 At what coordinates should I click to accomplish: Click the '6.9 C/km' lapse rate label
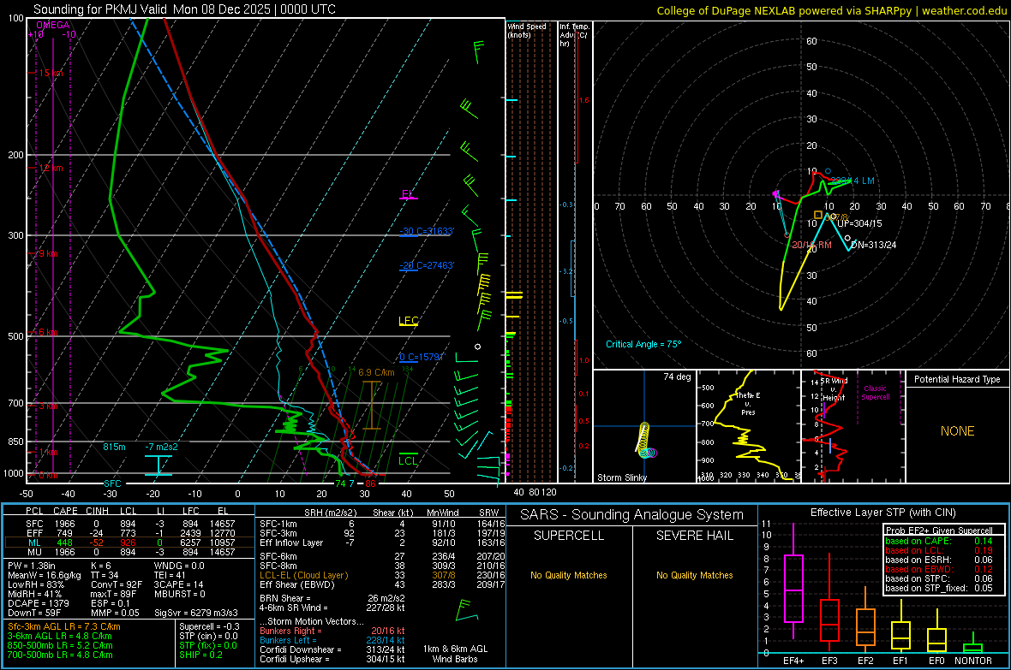point(376,372)
